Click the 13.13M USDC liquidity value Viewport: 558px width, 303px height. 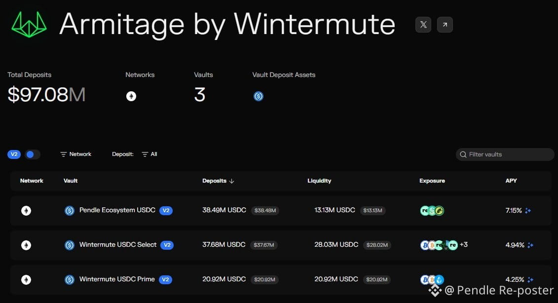coord(335,210)
